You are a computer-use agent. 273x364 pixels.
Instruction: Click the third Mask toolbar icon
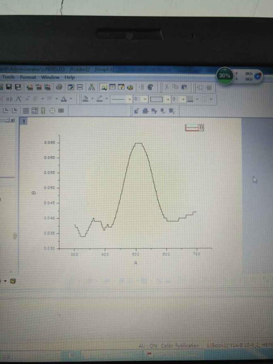(154, 111)
